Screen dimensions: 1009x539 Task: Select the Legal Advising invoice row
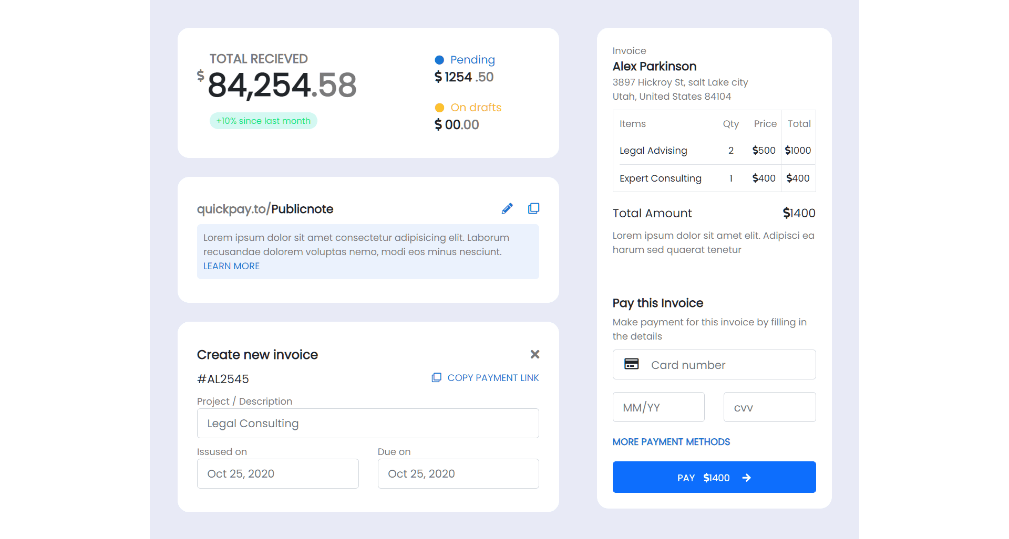pos(683,151)
